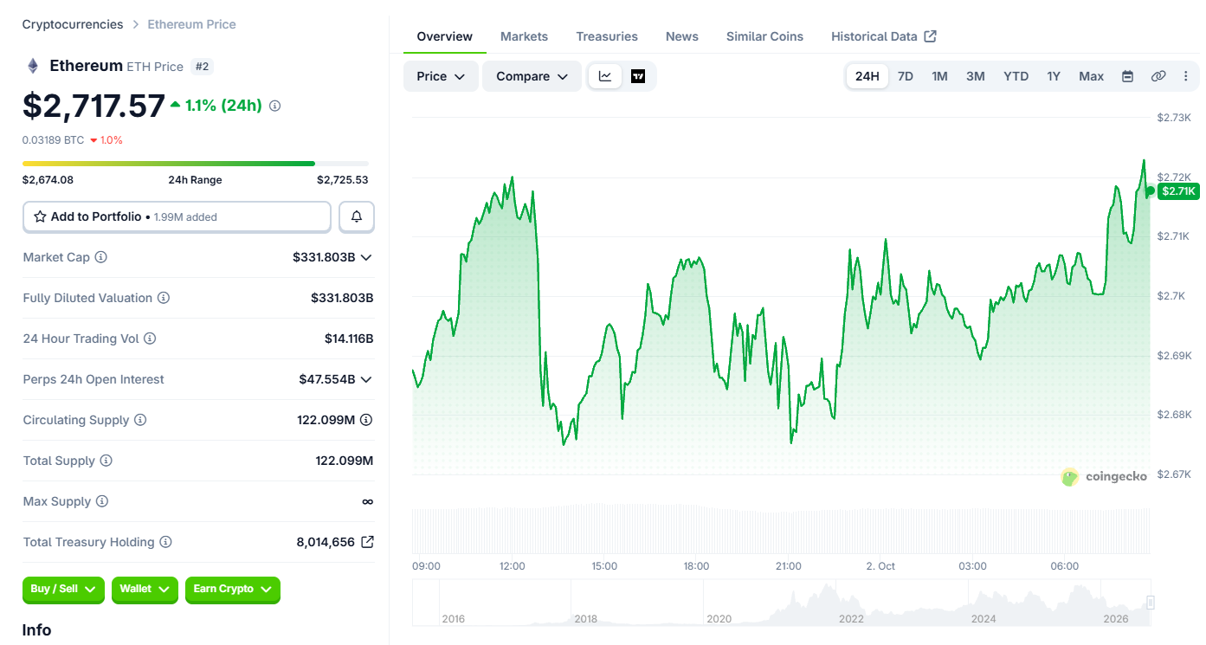
Task: Select the 3M time range
Action: pos(975,76)
